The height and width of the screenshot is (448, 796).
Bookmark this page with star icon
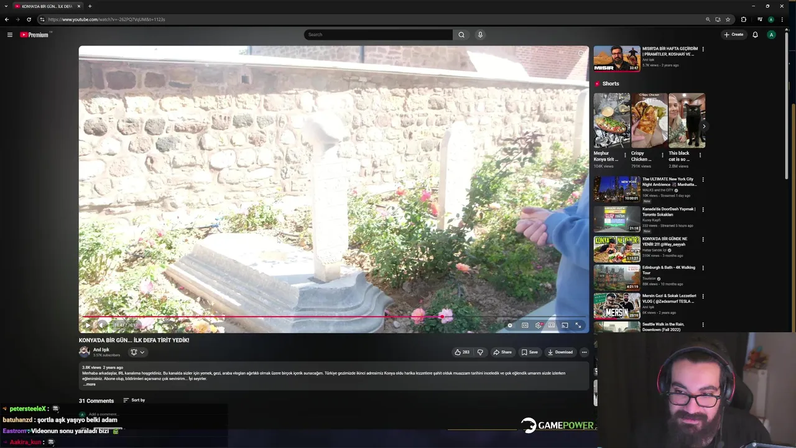(728, 19)
